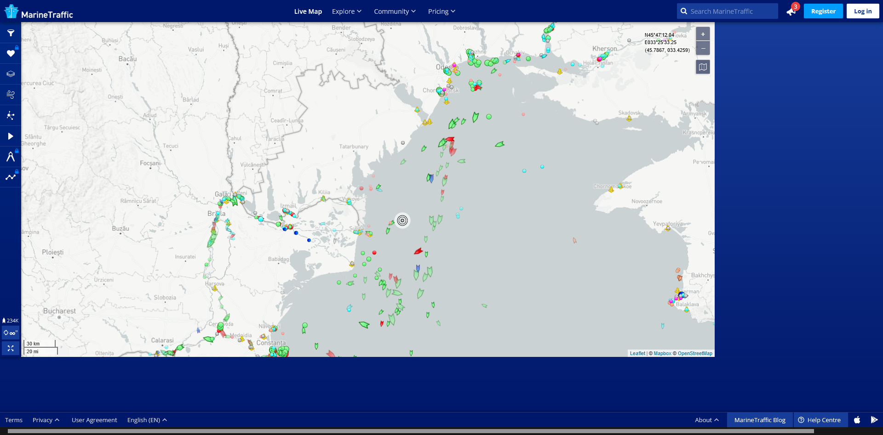Open My Fleets heart icon
Image resolution: width=883 pixels, height=435 pixels.
pos(11,53)
